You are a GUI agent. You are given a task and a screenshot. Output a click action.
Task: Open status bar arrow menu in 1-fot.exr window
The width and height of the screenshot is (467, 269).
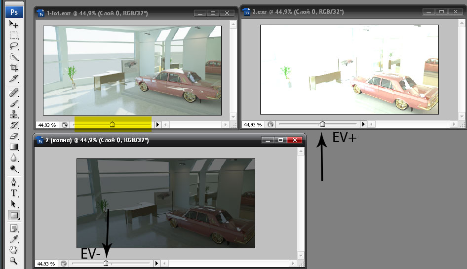[158, 125]
